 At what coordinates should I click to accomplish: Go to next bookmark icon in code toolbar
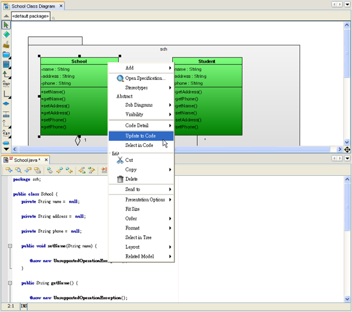pyautogui.click(x=69, y=171)
